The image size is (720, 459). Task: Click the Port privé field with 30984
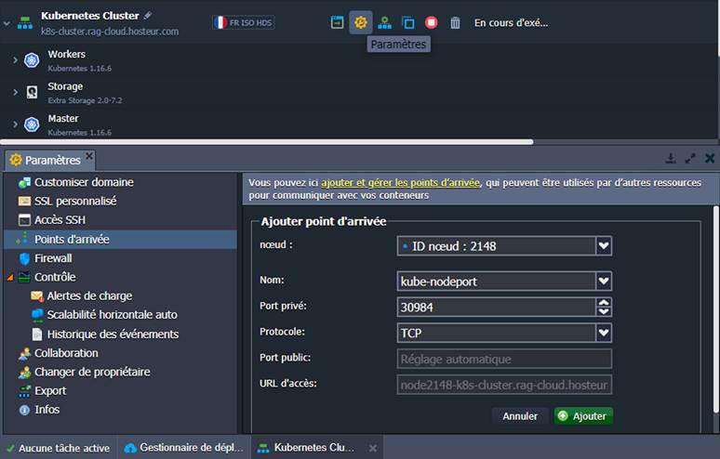(x=495, y=307)
